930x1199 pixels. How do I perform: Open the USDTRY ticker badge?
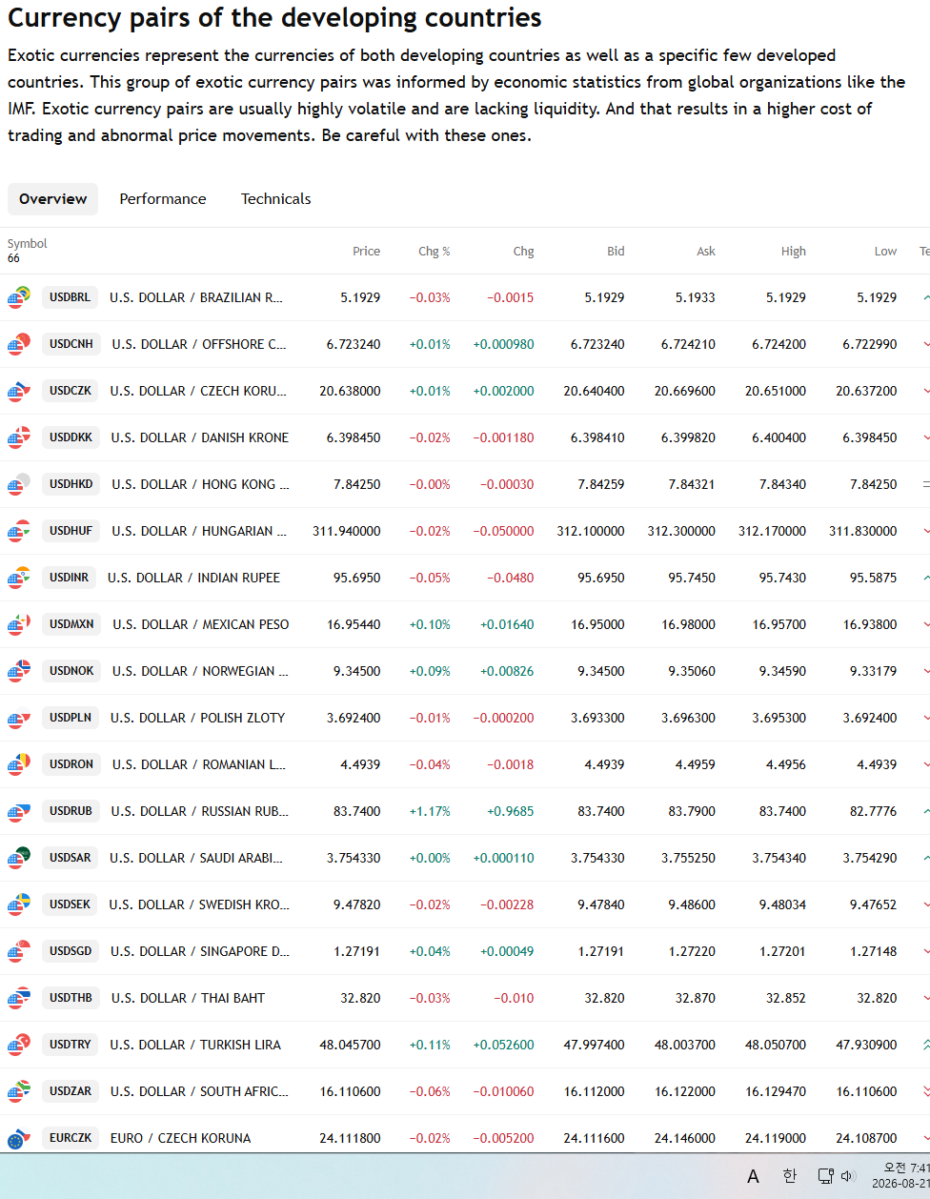point(71,1045)
